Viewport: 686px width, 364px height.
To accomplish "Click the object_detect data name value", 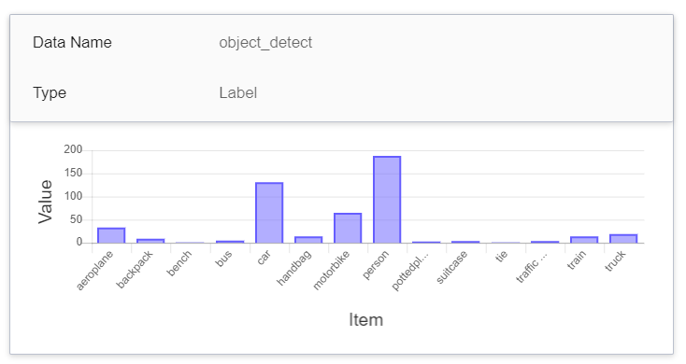I will pyautogui.click(x=265, y=42).
